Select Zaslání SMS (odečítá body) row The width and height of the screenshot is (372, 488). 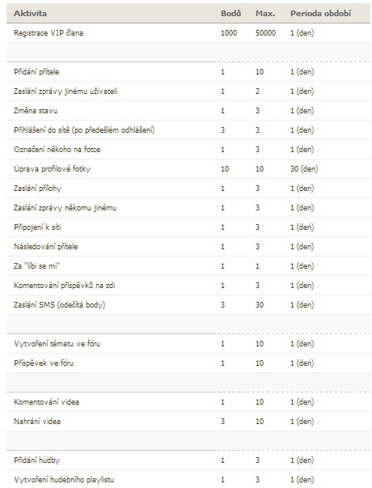tap(188, 304)
